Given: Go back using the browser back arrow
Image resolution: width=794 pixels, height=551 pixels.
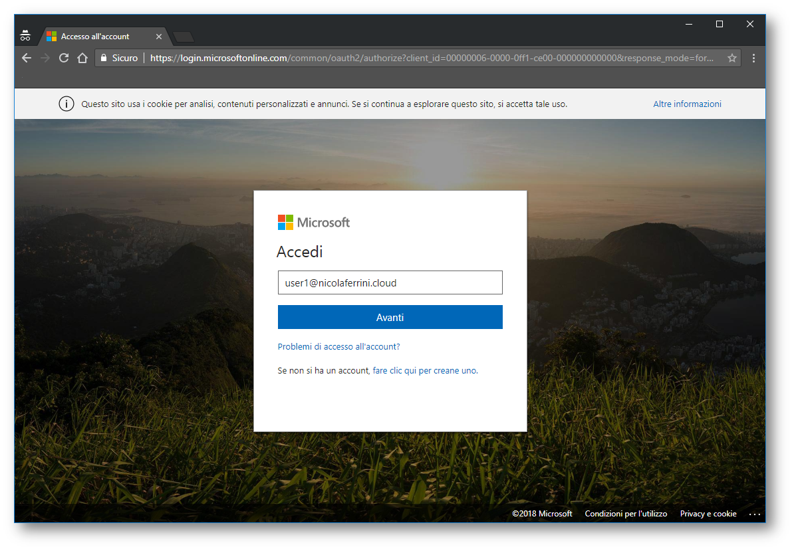Looking at the screenshot, I should point(27,58).
